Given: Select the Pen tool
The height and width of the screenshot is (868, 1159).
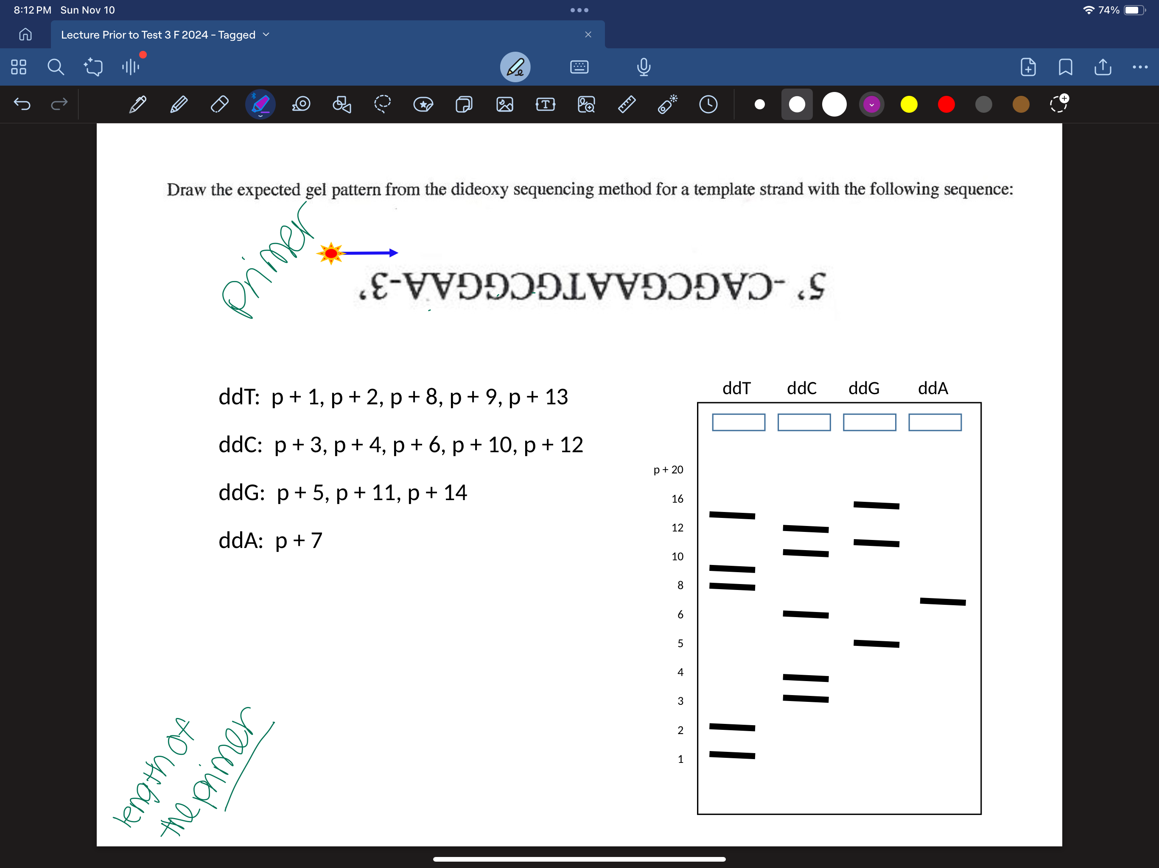Looking at the screenshot, I should (137, 104).
